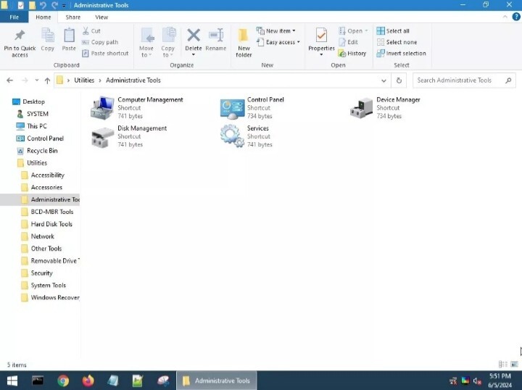Switch to Details view in status bar
Image resolution: width=522 pixels, height=390 pixels.
(x=502, y=365)
